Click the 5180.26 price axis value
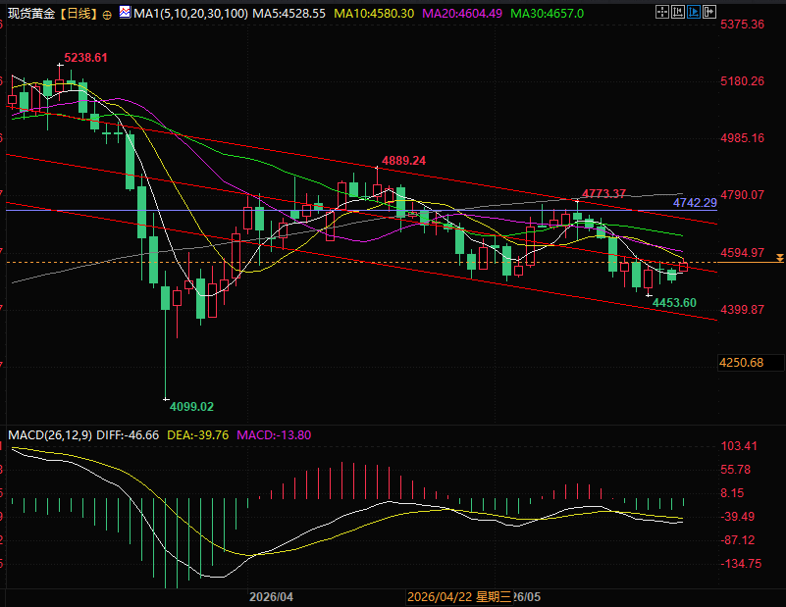The image size is (786, 607). 743,81
